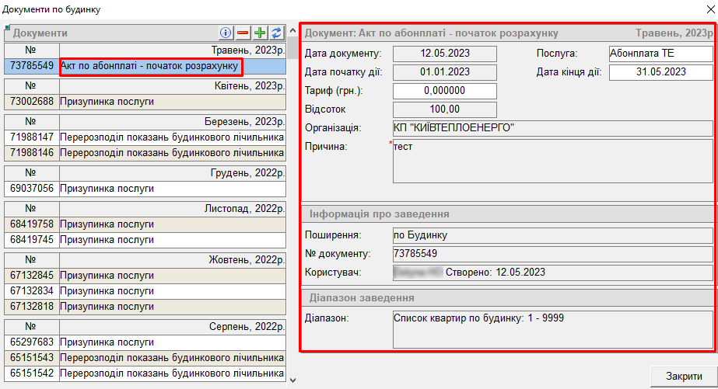The image size is (718, 389).
Task: Click the green plus add document icon
Action: pos(260,33)
